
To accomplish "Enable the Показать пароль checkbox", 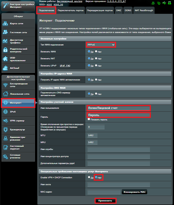I will point(89,119).
